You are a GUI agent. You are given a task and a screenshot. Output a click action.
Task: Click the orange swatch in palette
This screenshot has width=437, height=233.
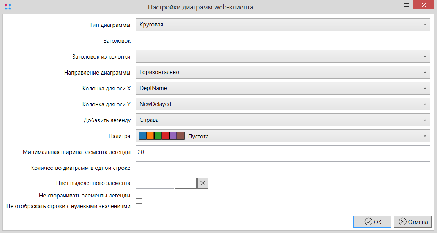pyautogui.click(x=150, y=136)
